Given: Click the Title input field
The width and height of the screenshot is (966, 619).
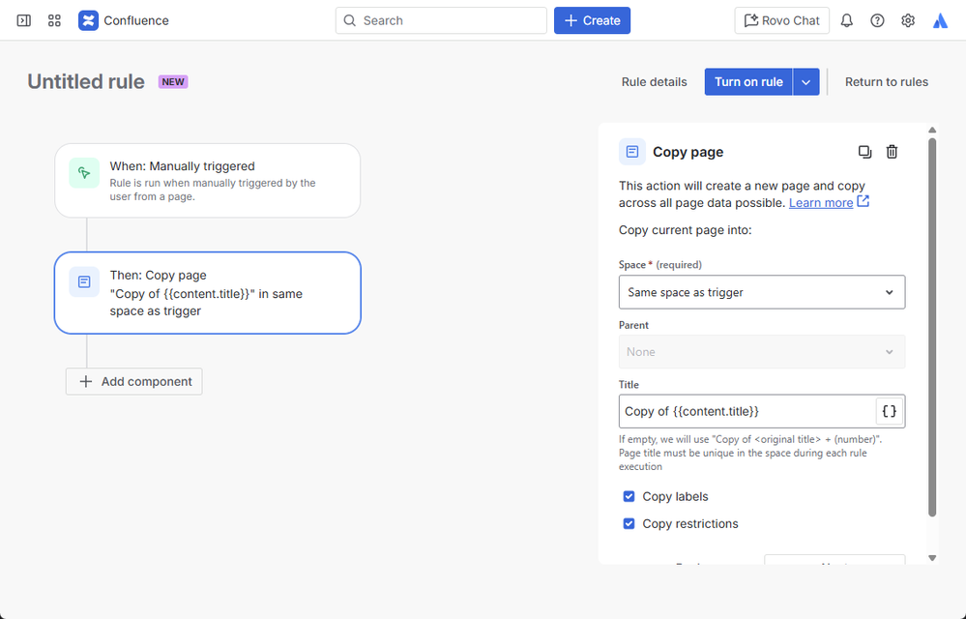Looking at the screenshot, I should 745,411.
